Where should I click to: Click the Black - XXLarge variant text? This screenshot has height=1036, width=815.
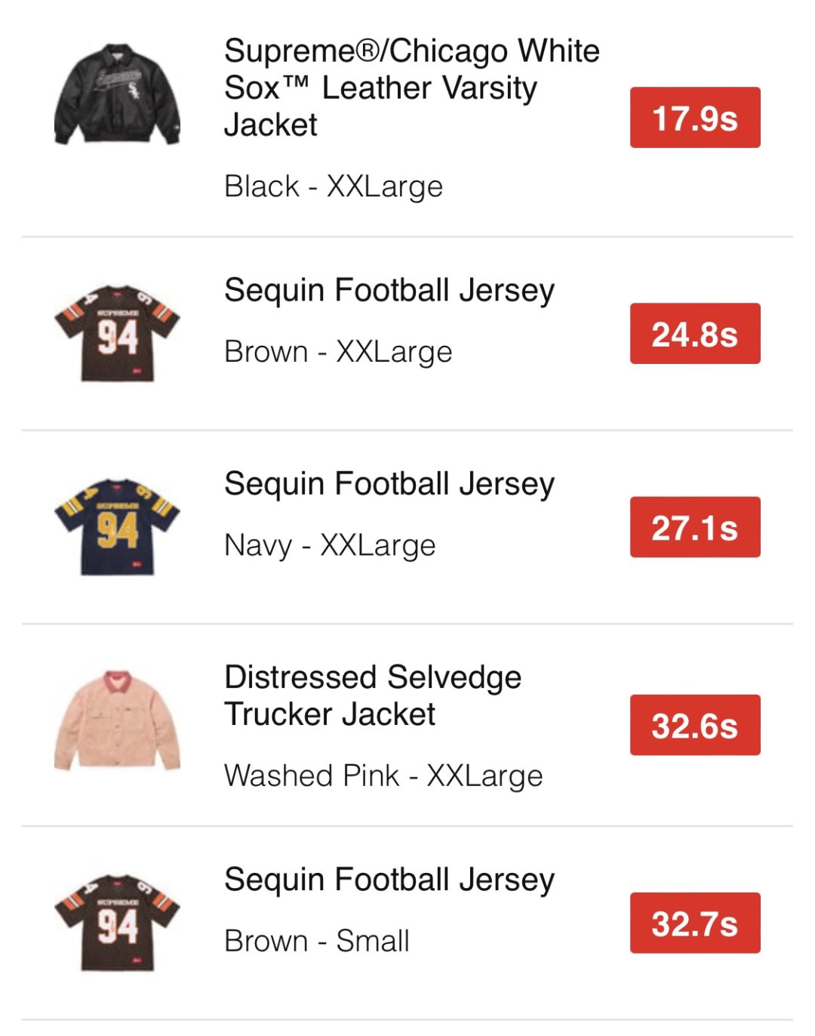pos(334,187)
